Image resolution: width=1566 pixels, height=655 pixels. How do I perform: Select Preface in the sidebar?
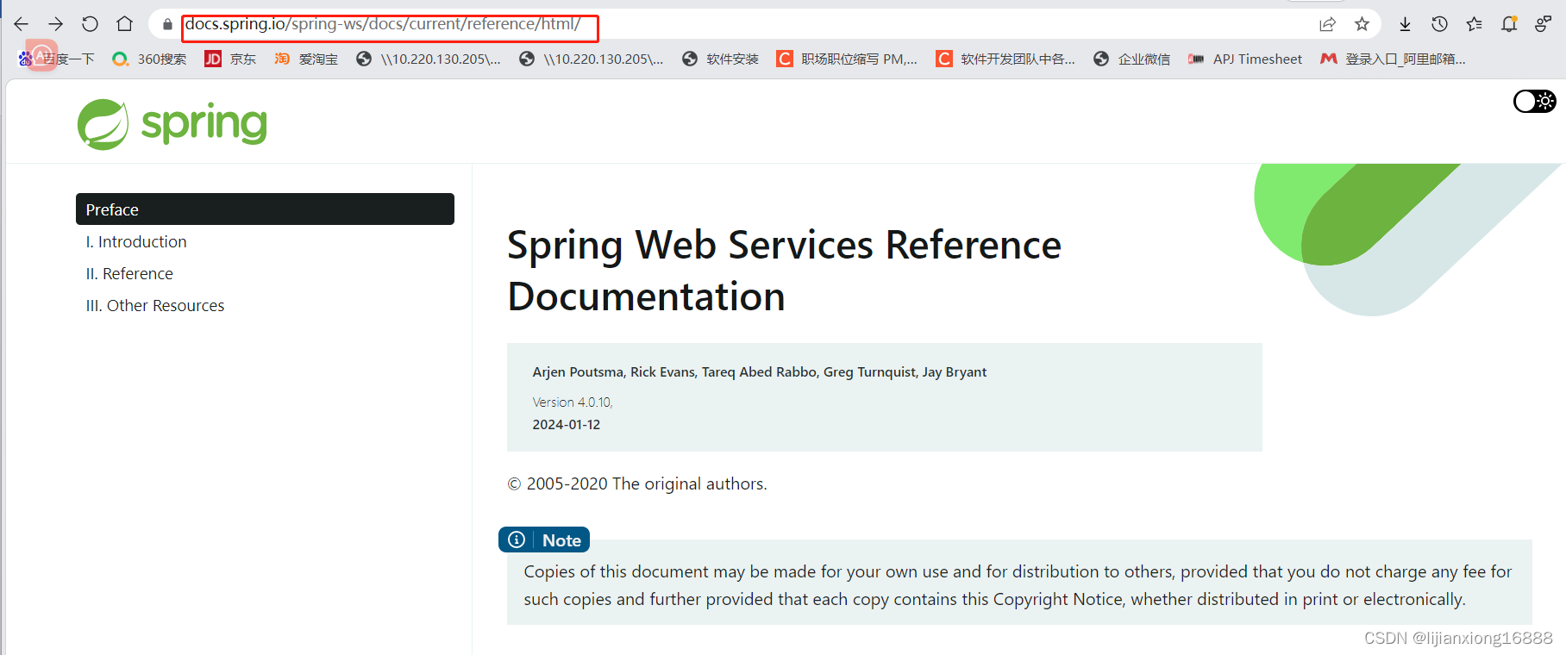point(265,209)
